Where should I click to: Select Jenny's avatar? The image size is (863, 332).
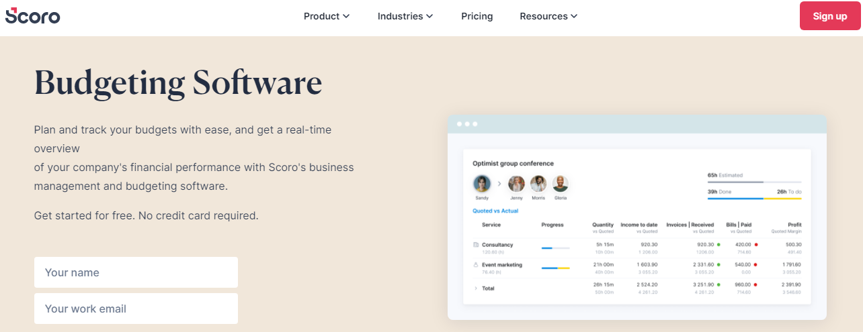(x=516, y=184)
